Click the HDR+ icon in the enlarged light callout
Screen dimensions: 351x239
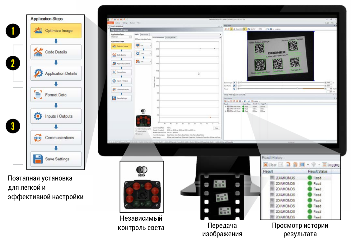pos(142,171)
